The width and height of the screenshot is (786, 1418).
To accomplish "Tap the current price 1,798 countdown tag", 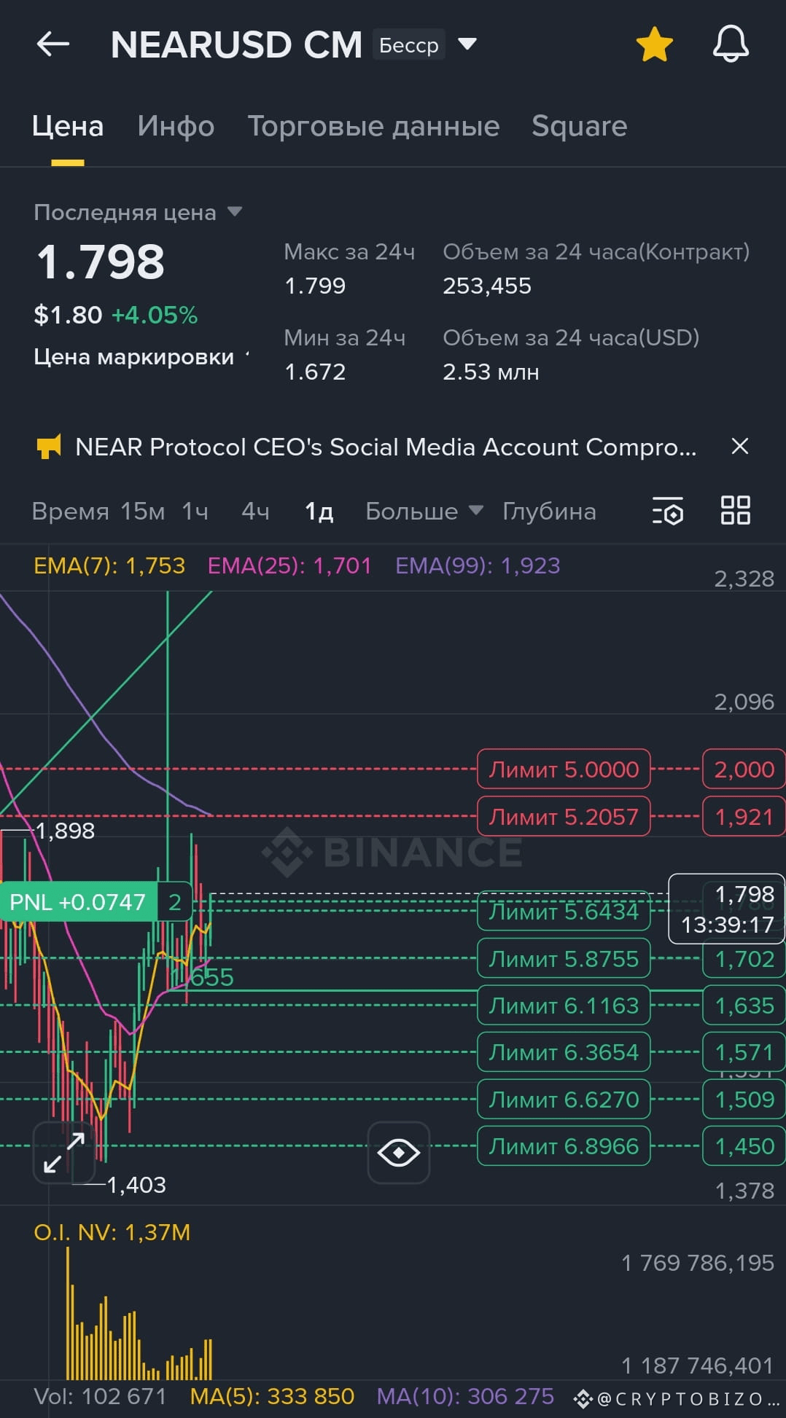I will pyautogui.click(x=727, y=909).
